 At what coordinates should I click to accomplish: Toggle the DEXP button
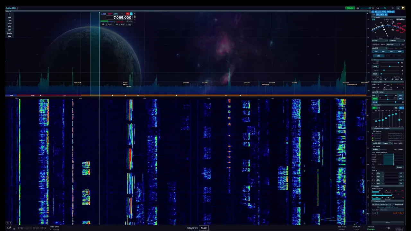[x=375, y=74]
